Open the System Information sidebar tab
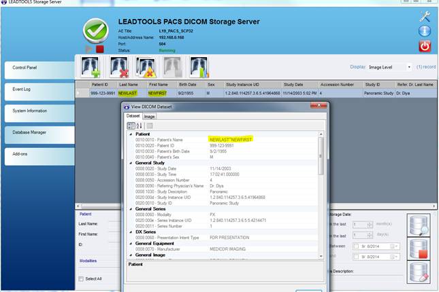439x292 pixels. pos(39,113)
